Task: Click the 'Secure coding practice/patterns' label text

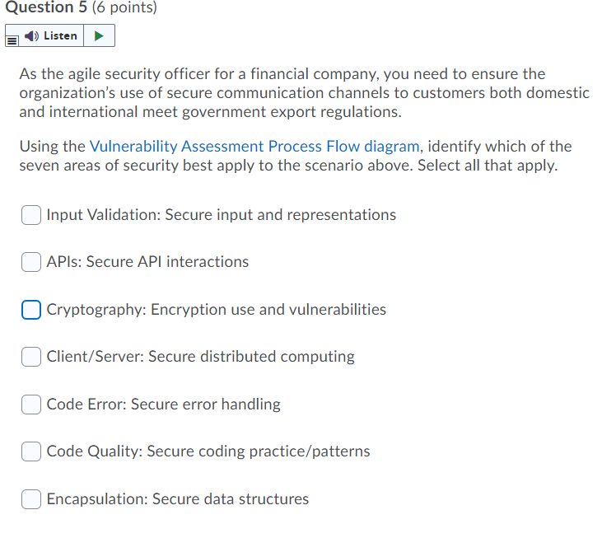Action: [x=259, y=451]
